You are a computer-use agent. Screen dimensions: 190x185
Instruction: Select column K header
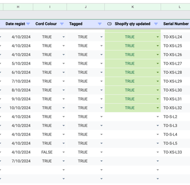coord(133,7)
